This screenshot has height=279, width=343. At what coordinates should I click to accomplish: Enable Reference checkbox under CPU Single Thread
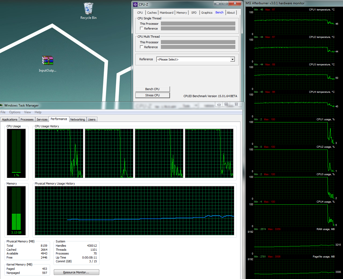[142, 29]
